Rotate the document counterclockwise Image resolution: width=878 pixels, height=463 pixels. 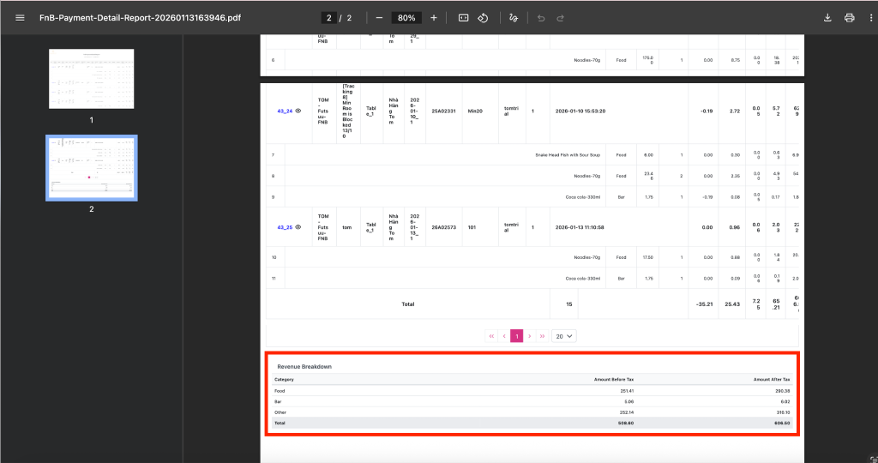[483, 18]
